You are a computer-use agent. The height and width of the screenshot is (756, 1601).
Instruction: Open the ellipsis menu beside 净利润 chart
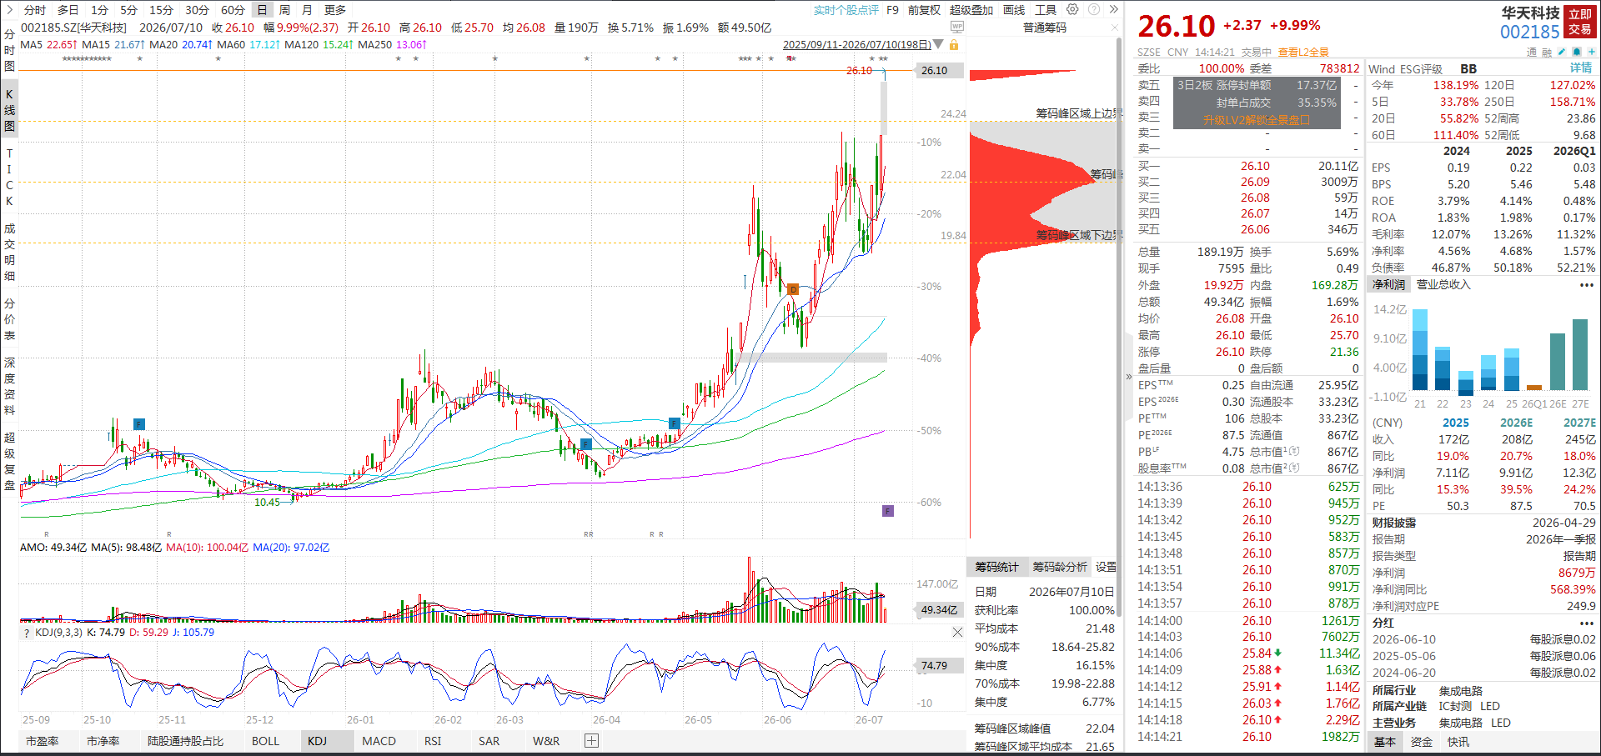tap(1586, 285)
